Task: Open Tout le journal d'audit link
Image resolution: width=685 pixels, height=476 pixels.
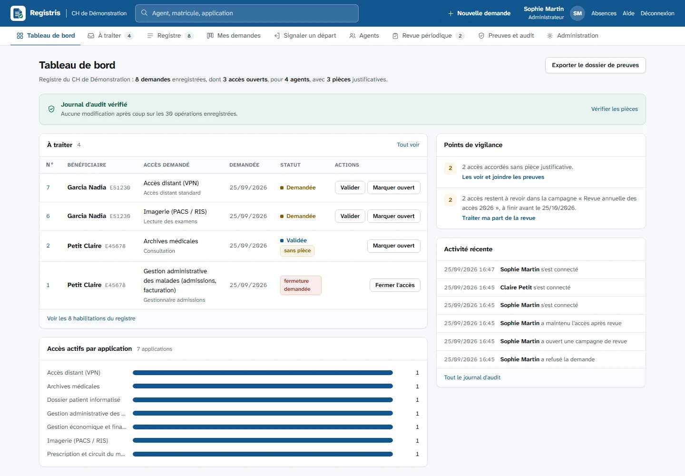Action: tap(472, 377)
